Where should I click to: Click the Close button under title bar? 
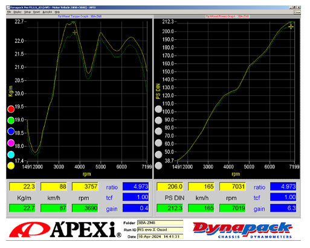pos(297,12)
